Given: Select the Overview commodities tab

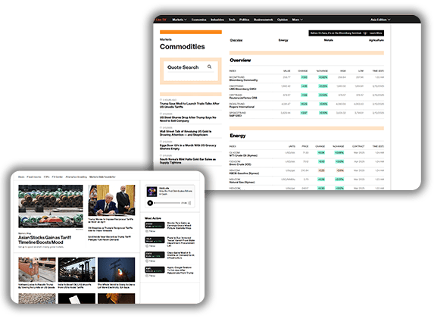Looking at the screenshot, I should click(x=236, y=40).
